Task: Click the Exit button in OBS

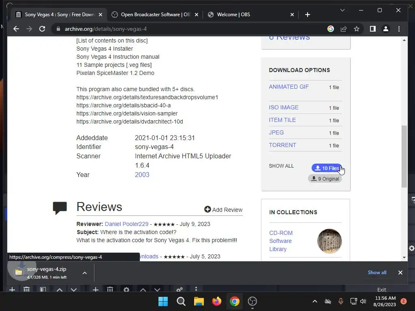Action: 381,290
